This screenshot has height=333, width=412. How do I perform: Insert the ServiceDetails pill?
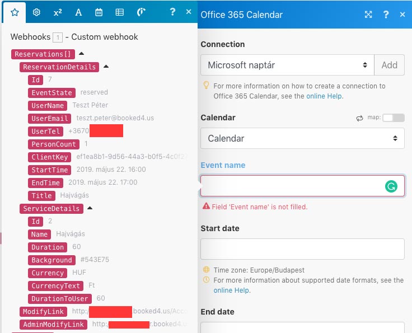52,209
